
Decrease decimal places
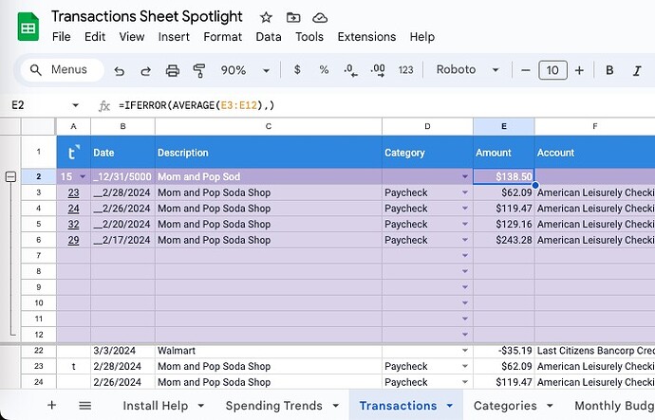350,70
